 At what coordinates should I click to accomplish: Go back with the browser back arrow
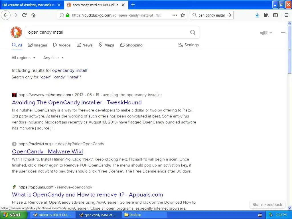point(6,15)
